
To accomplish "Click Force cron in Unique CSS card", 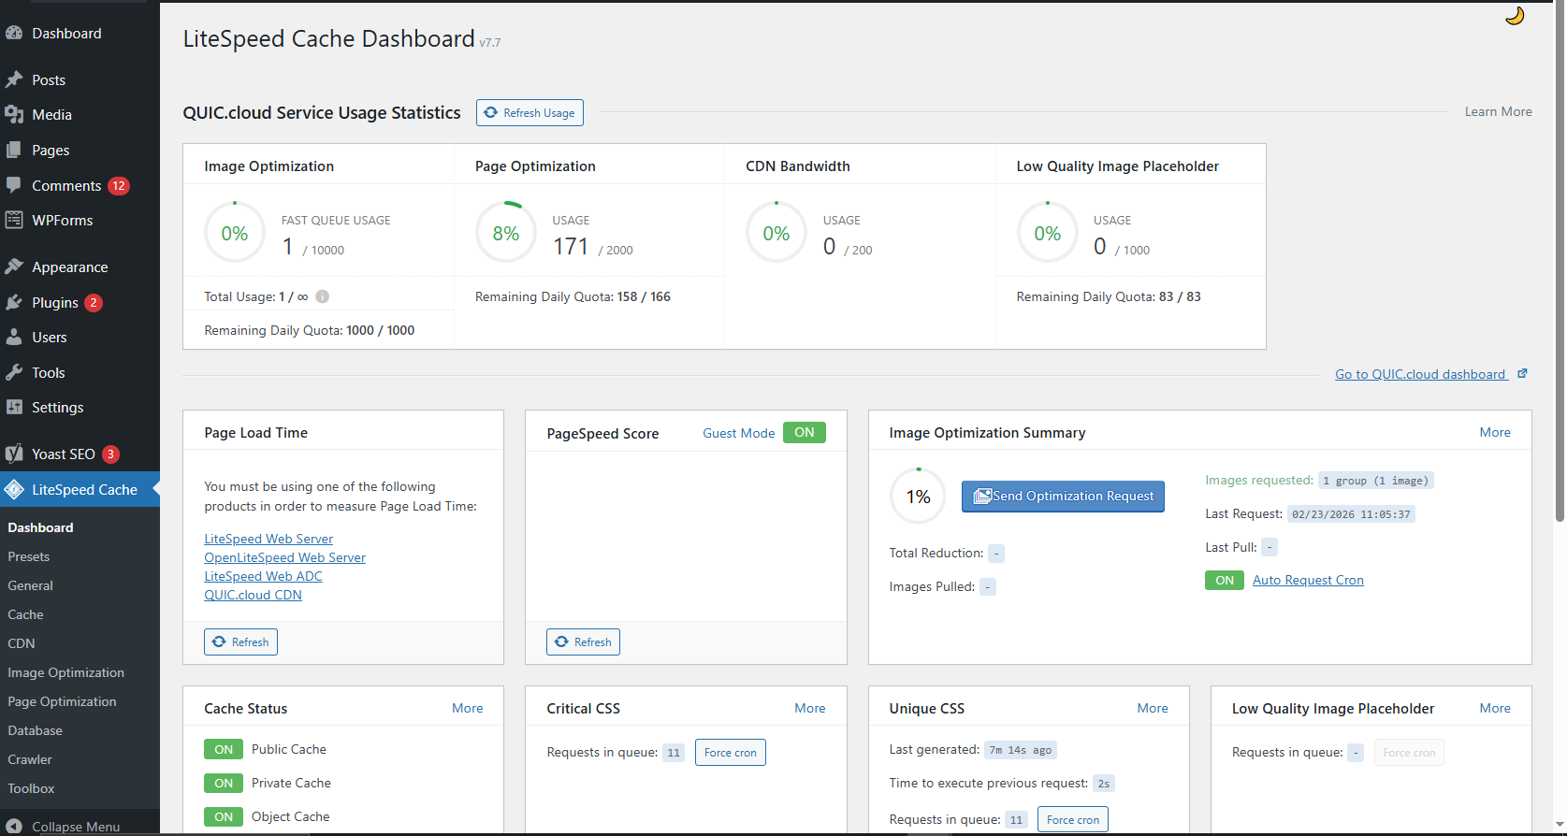I will 1073,819.
